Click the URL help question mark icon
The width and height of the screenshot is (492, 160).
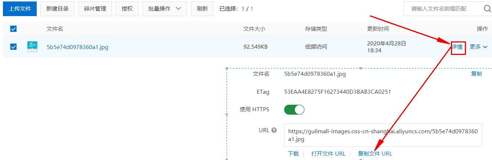coord(274,130)
